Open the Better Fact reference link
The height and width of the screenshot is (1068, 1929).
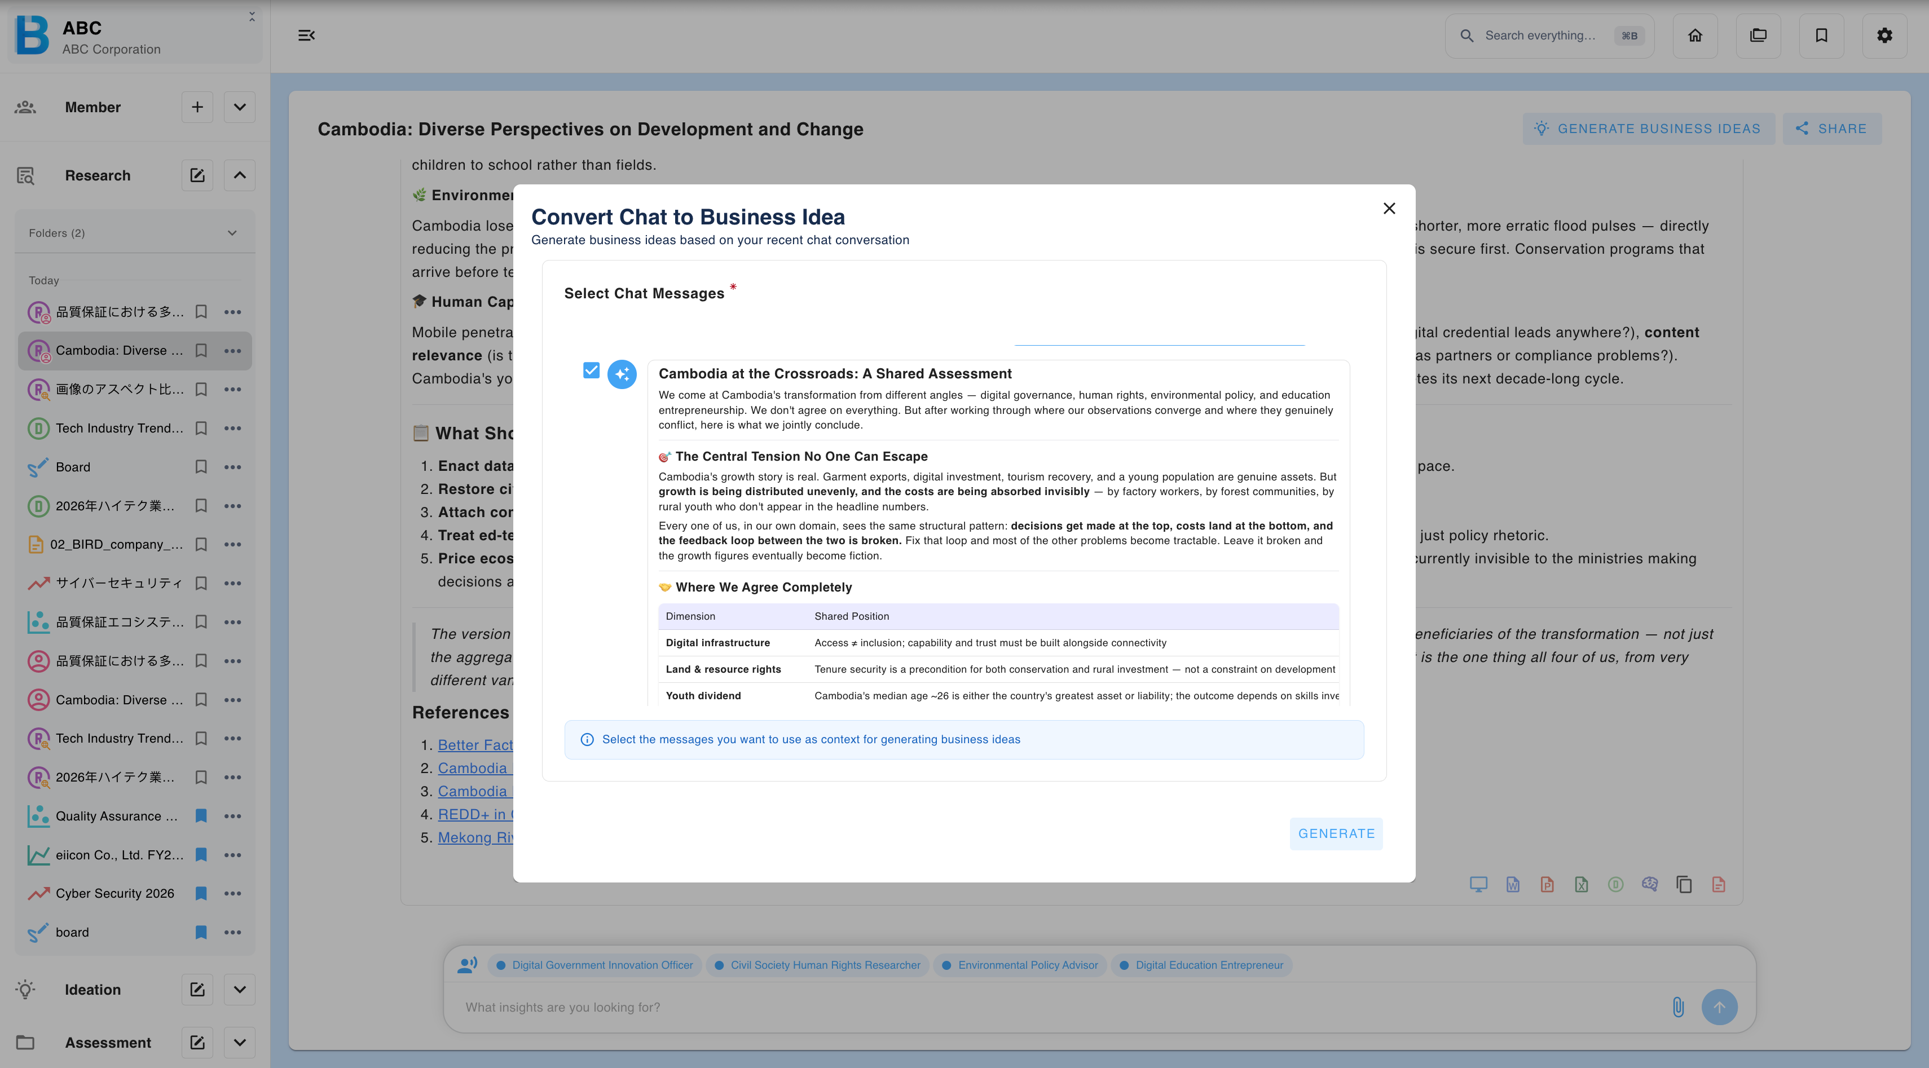(x=475, y=745)
